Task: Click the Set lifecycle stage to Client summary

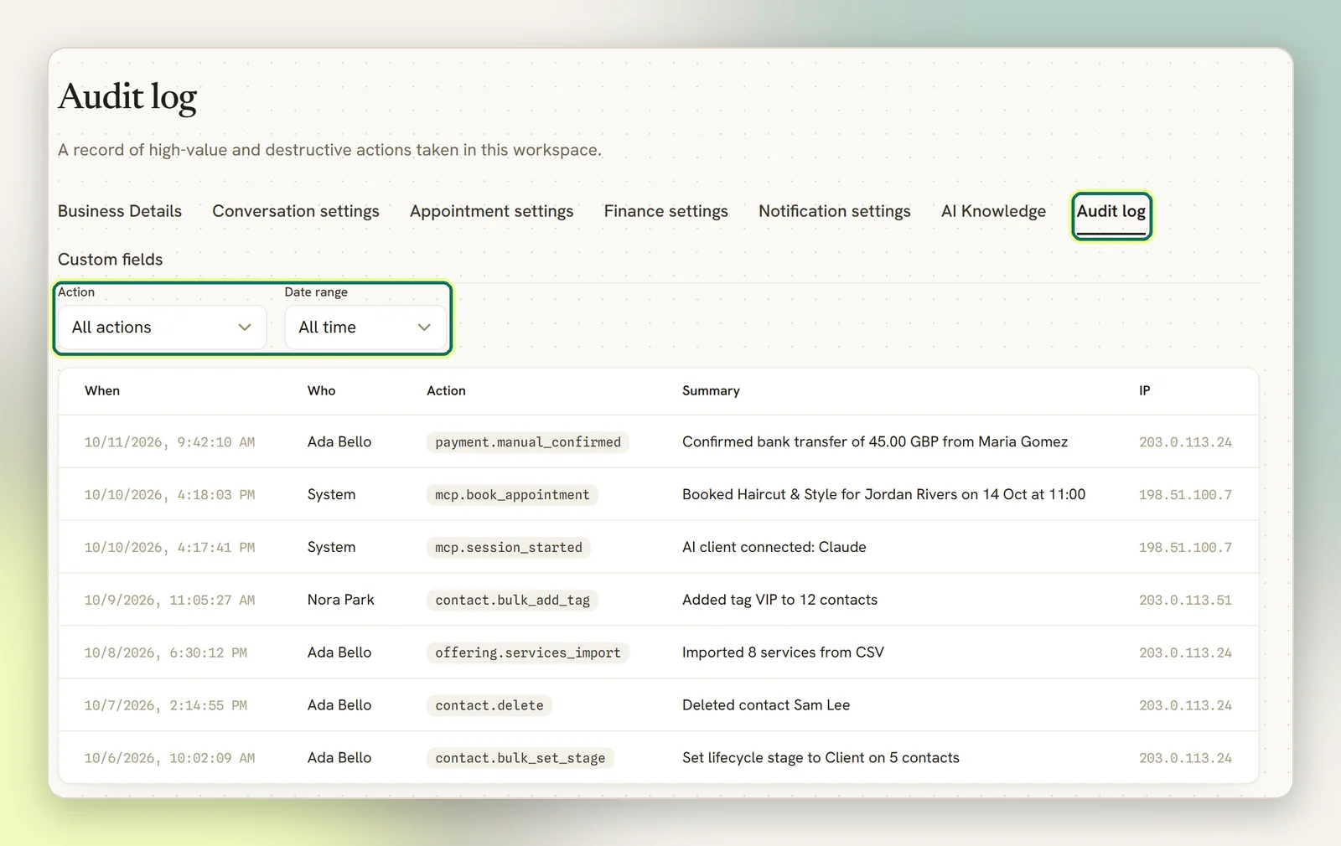Action: tap(821, 758)
